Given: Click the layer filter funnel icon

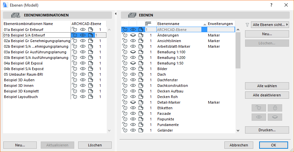Looking at the screenshot, I should (x=247, y=25).
